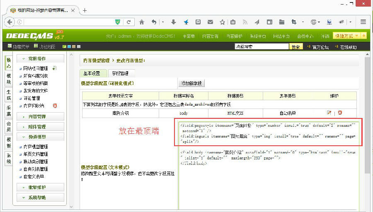Reload the page with the refresh icon

coord(129,22)
